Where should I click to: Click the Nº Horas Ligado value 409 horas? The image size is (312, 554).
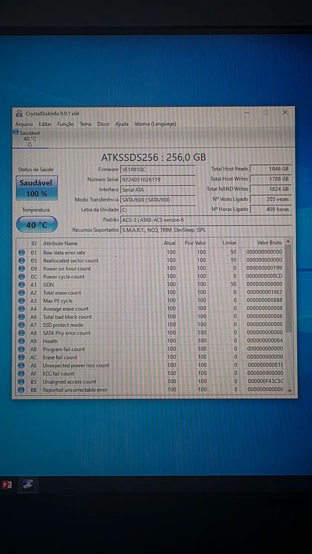coord(271,209)
